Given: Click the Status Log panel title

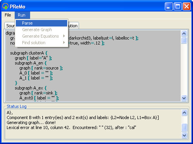Looking at the screenshot, I should [x=17, y=106].
